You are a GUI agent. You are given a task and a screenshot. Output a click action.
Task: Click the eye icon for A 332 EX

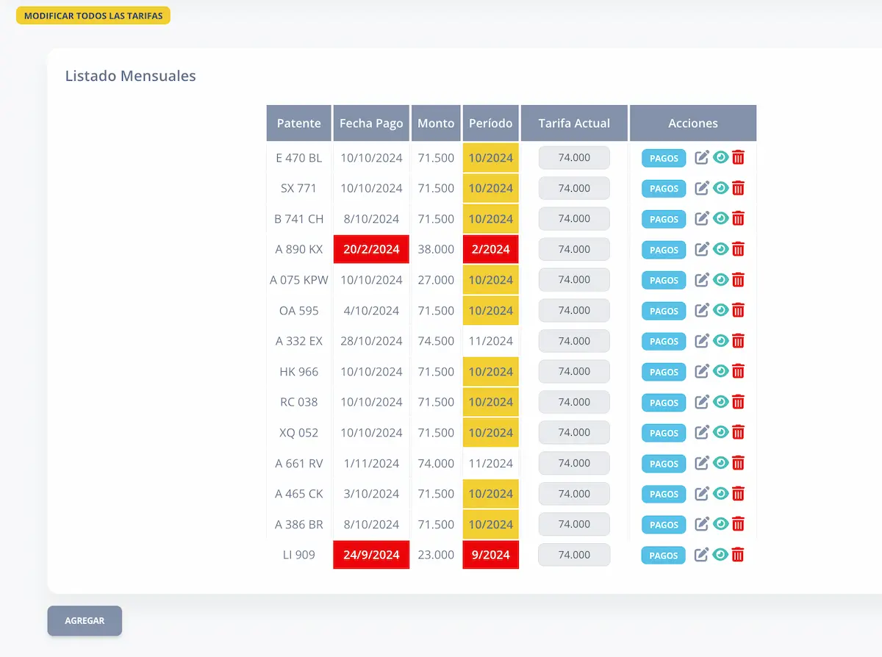720,341
